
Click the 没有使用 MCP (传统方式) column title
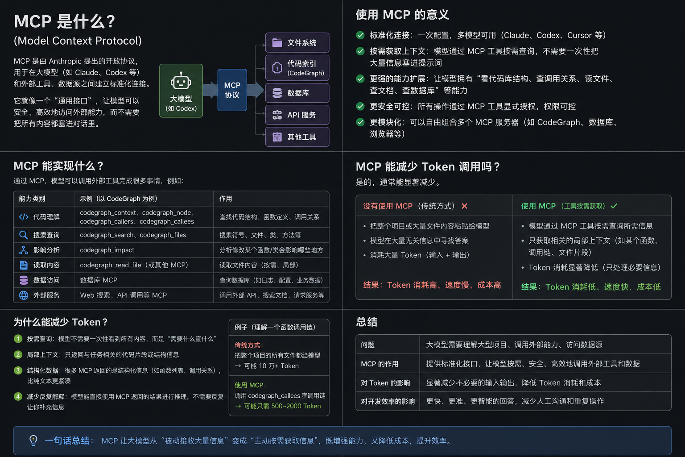(409, 206)
